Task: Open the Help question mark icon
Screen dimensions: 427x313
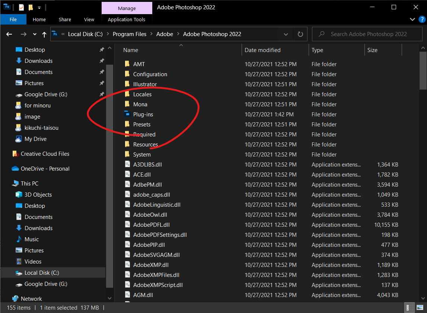Action: pyautogui.click(x=422, y=19)
